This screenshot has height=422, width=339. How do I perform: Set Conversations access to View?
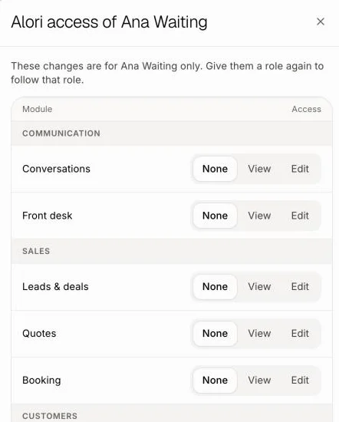(259, 169)
